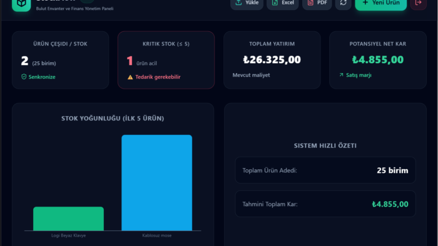Image resolution: width=438 pixels, height=246 pixels.
Task: Click the Tedarik gerekebilir text
Action: pyautogui.click(x=158, y=77)
